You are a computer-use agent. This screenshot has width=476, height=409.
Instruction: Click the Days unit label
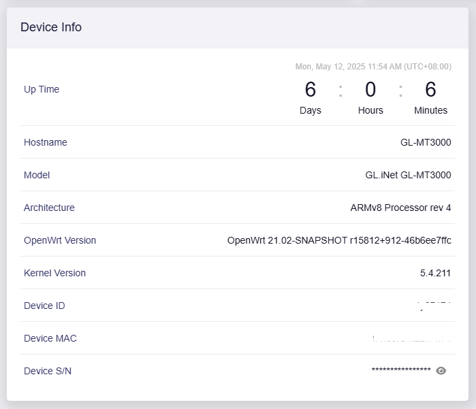[x=311, y=110]
